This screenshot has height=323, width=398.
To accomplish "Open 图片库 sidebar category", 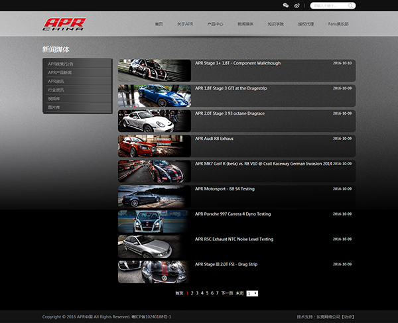I will (x=54, y=107).
